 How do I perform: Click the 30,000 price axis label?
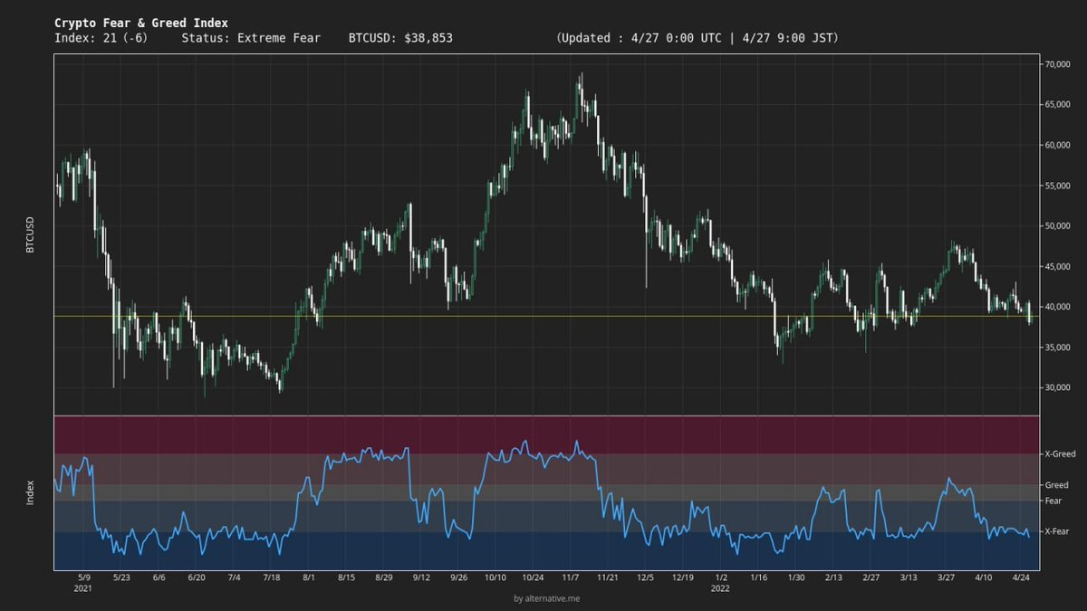(x=1058, y=387)
